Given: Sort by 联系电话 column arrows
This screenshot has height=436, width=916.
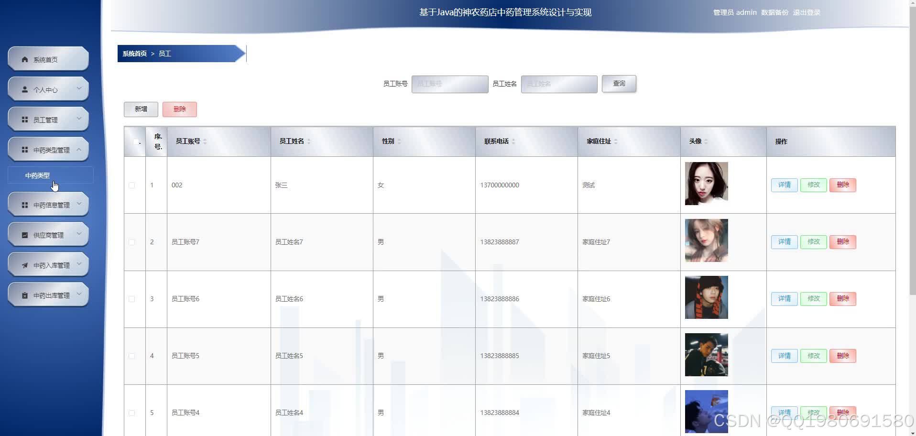Looking at the screenshot, I should coord(513,142).
